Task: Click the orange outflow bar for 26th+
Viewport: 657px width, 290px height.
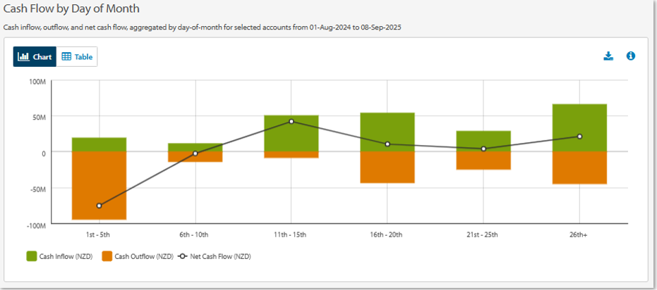Action: tap(579, 168)
